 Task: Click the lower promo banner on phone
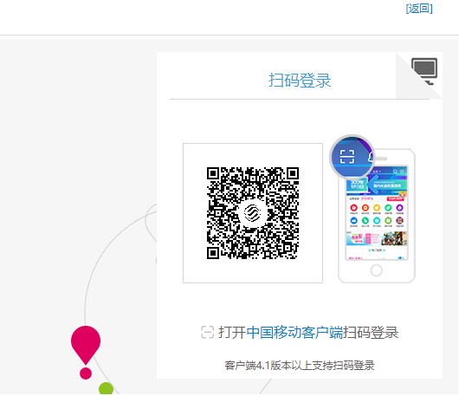pyautogui.click(x=377, y=238)
